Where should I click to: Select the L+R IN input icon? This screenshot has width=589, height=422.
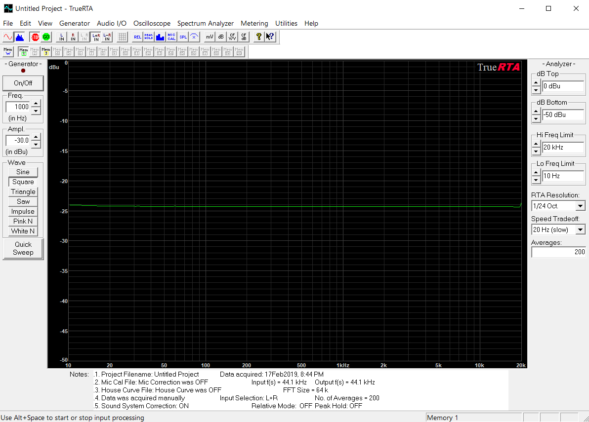(x=96, y=37)
